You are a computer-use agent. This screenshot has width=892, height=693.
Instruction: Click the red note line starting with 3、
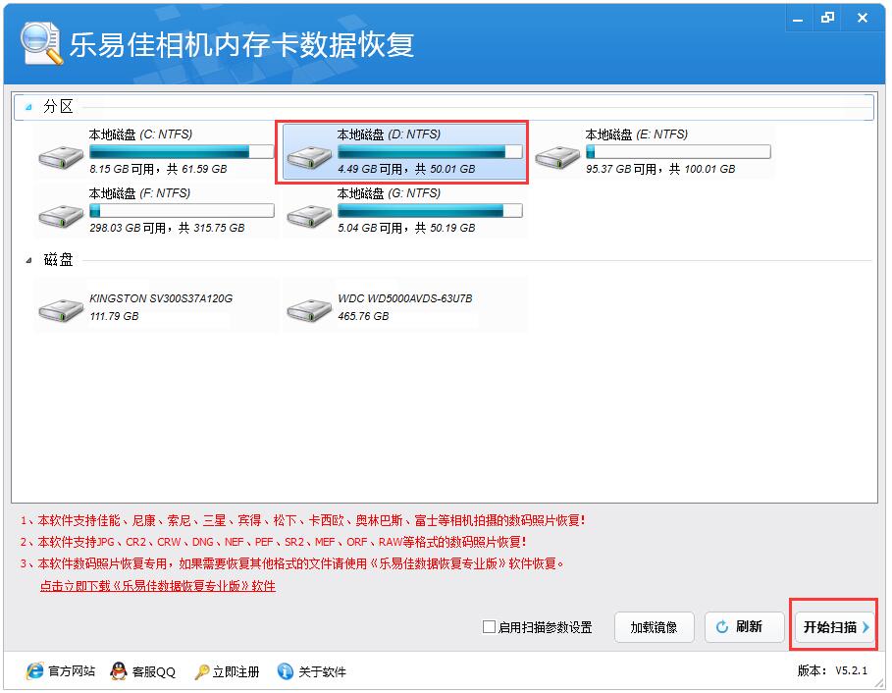[291, 563]
